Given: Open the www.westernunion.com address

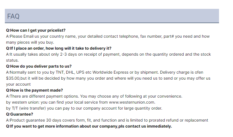Looking at the screenshot, I should [x=132, y=102].
